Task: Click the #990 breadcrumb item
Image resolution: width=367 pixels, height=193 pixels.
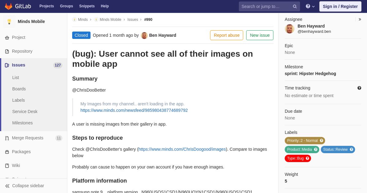Action: tap(148, 20)
